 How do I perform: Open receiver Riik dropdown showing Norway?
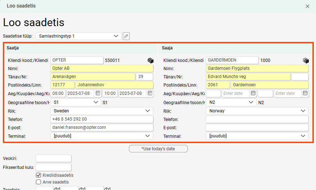click(x=257, y=111)
